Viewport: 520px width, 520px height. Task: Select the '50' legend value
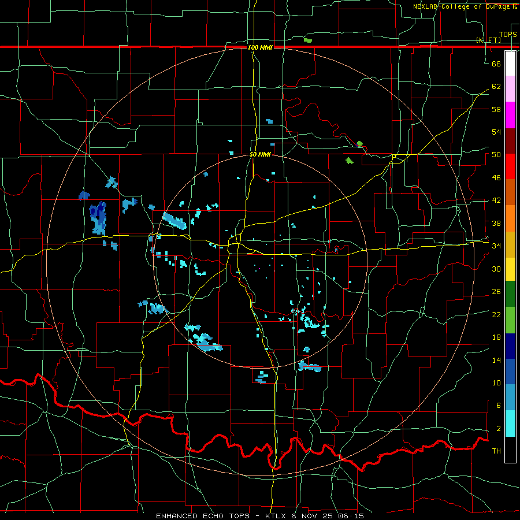click(x=496, y=154)
